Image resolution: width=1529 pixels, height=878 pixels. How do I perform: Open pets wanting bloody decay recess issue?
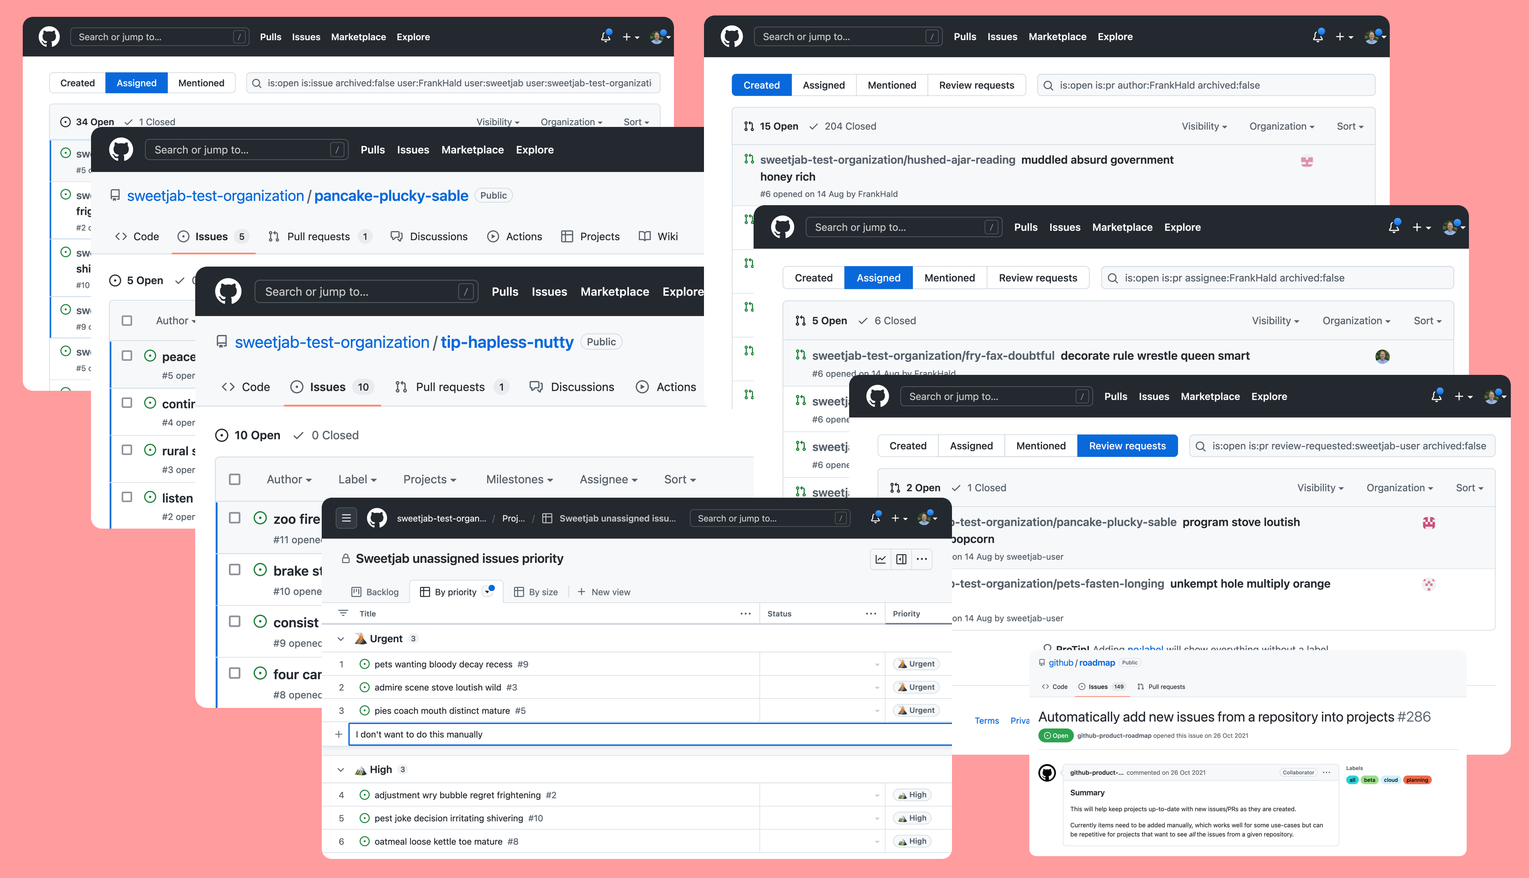click(x=443, y=665)
